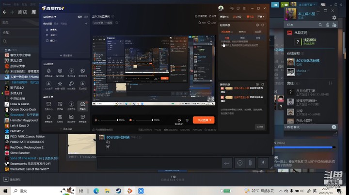Open the arrow menu on orange stream button
Image resolution: width=349 pixels, height=195 pixels.
pos(211,120)
